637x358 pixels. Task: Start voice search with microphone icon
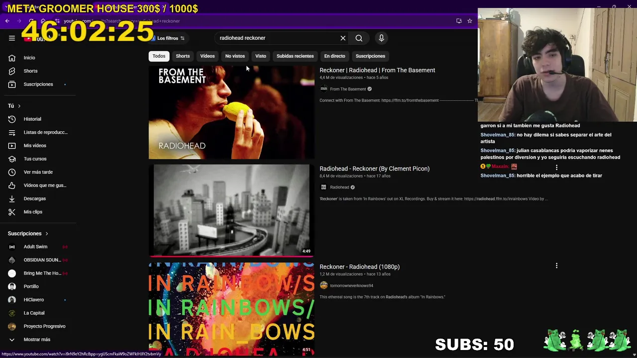point(381,38)
